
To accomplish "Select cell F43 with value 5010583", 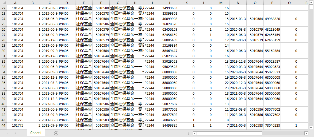I will click(x=101, y=120).
